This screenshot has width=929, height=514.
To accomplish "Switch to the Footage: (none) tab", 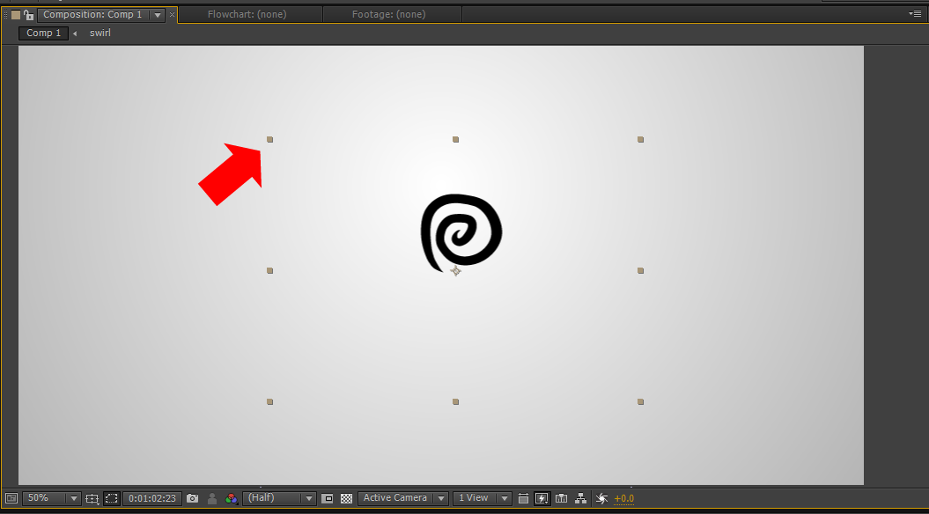I will point(388,14).
